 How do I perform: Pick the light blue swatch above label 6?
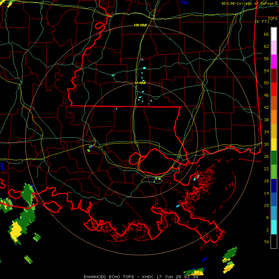(x=274, y=213)
